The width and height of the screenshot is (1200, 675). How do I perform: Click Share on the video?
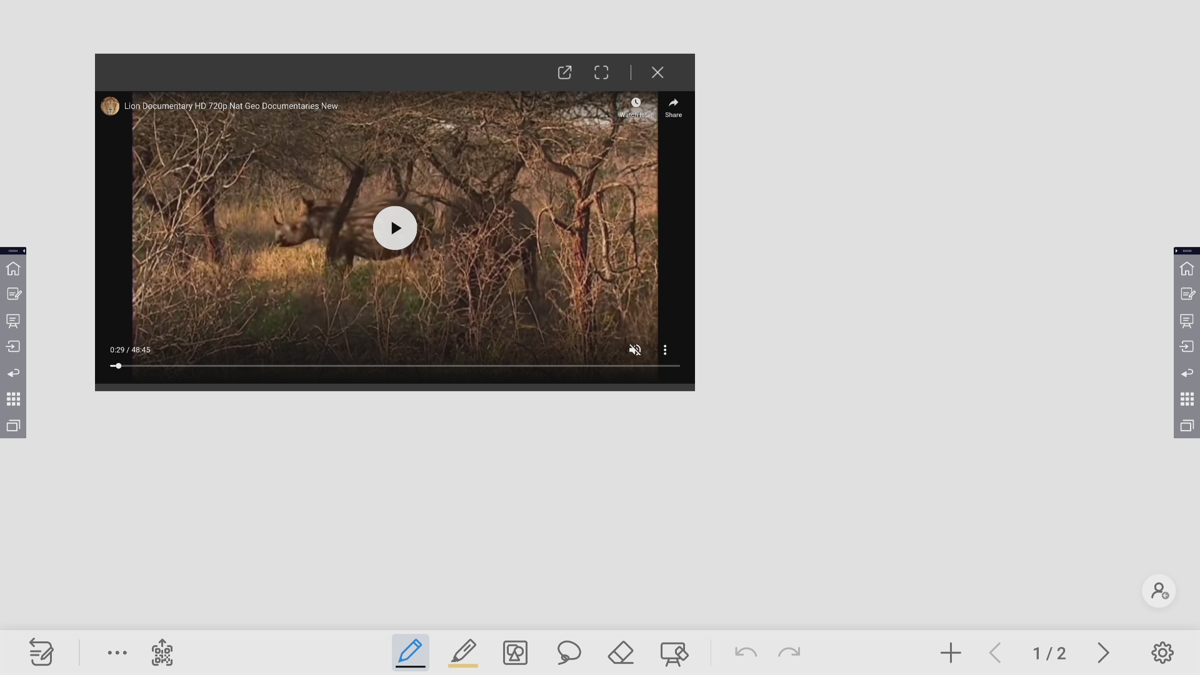pyautogui.click(x=673, y=107)
